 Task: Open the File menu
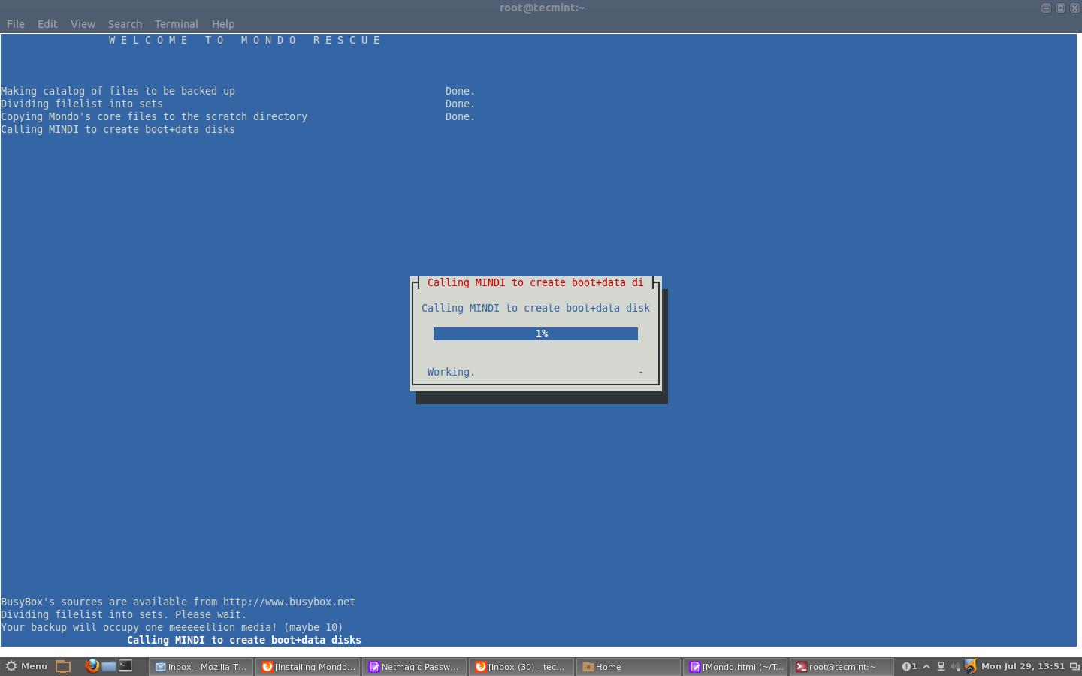pyautogui.click(x=16, y=24)
